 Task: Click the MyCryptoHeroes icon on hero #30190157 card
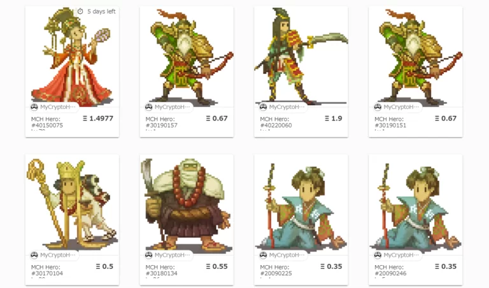[149, 107]
